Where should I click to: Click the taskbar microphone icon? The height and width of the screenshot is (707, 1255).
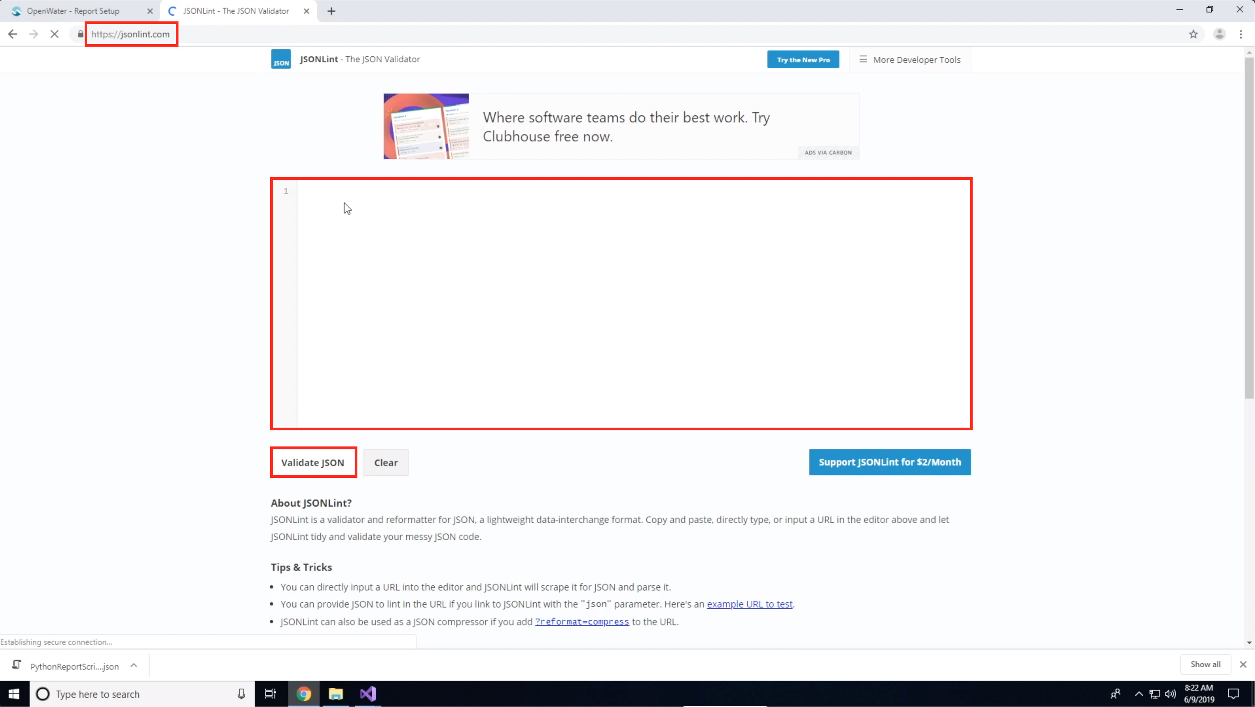pos(241,694)
